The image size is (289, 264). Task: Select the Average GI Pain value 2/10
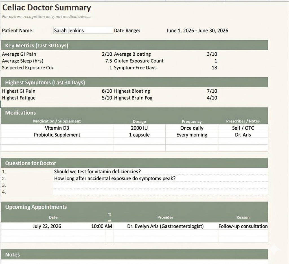click(x=107, y=54)
